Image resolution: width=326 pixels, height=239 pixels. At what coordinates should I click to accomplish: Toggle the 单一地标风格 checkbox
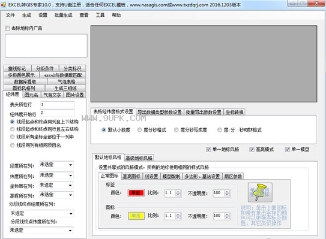[208, 149]
